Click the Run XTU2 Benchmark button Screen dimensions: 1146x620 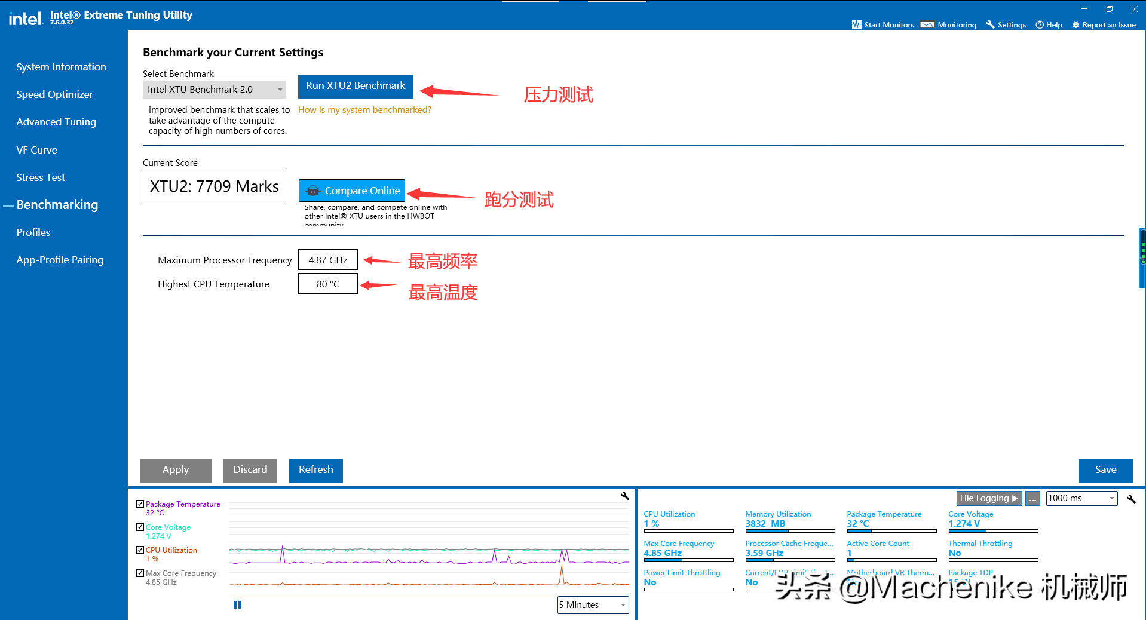click(356, 86)
